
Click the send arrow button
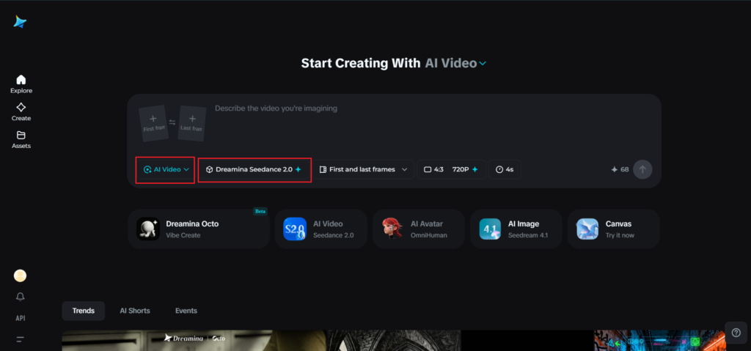click(x=642, y=169)
